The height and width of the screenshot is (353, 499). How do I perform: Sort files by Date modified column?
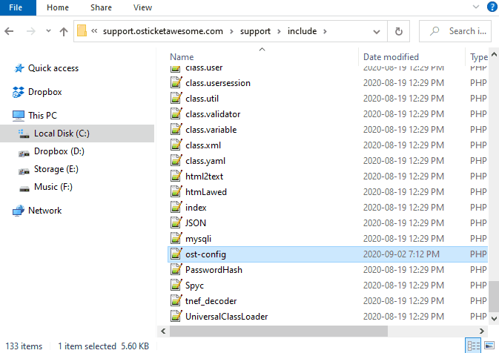coord(391,56)
